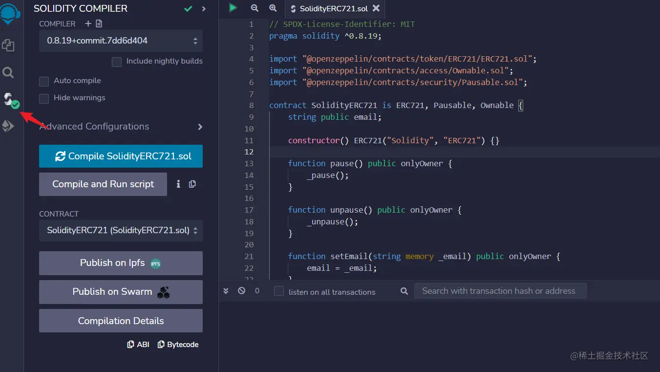The image size is (660, 372).
Task: Open the Deploy & run transactions icon
Action: (x=8, y=126)
